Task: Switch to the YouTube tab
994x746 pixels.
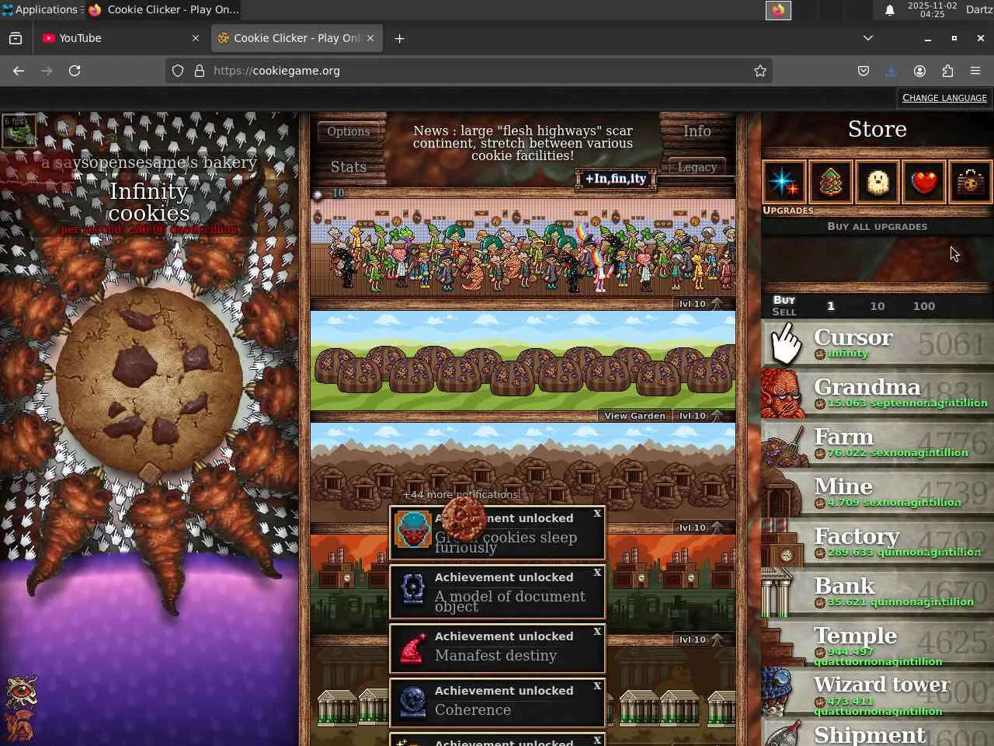Action: [x=121, y=38]
